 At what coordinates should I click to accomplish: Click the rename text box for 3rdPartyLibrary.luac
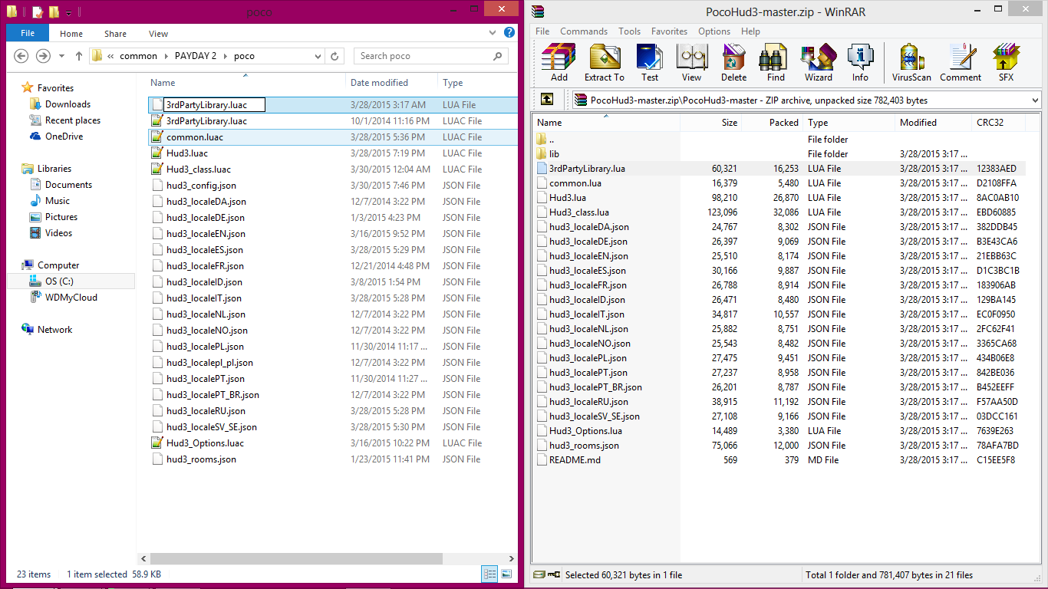214,105
